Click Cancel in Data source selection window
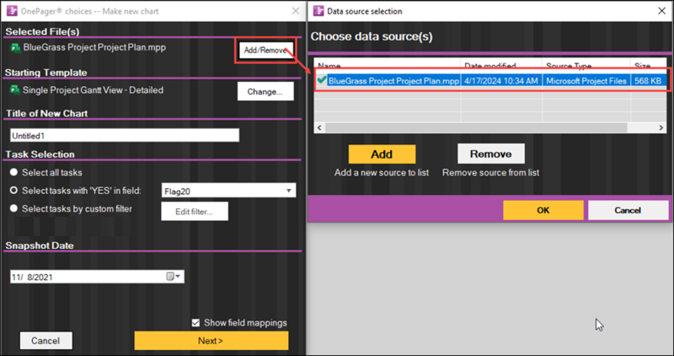674x356 pixels. [x=628, y=210]
